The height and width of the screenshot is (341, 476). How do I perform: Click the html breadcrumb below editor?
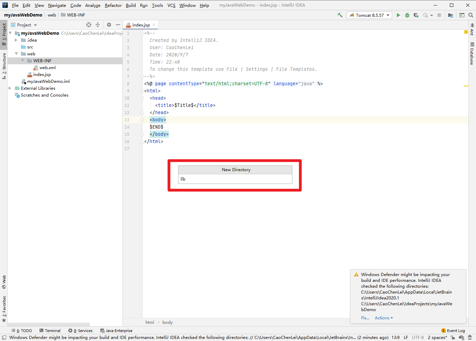[150, 322]
